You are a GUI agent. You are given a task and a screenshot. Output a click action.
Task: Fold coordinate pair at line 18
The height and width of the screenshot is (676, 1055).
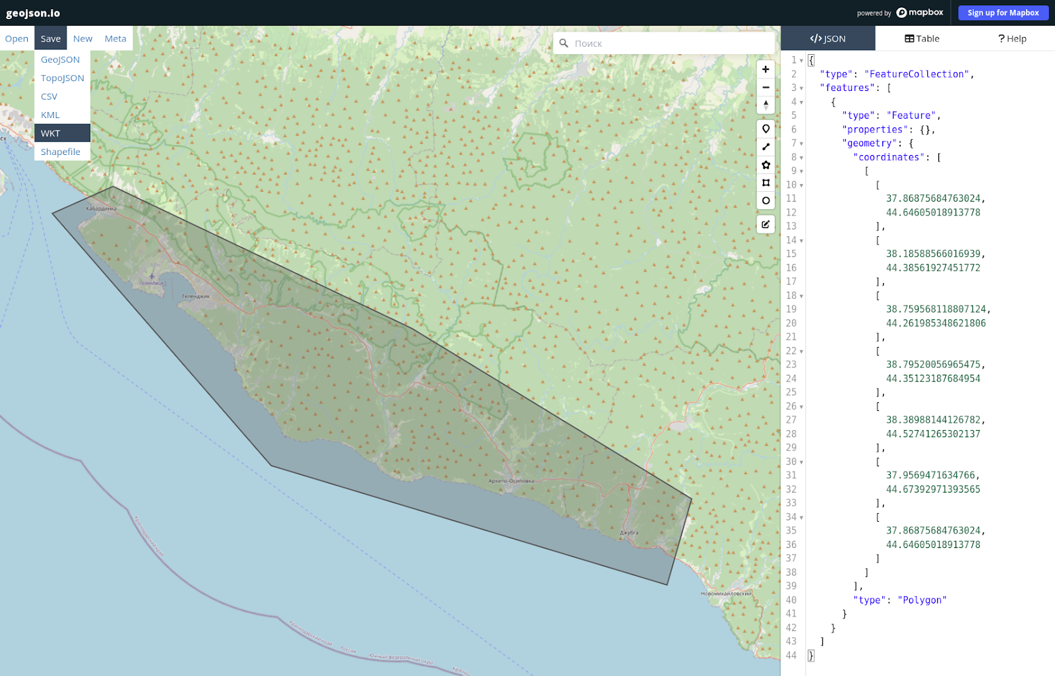pos(801,296)
